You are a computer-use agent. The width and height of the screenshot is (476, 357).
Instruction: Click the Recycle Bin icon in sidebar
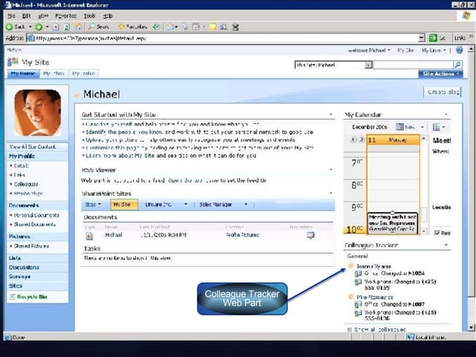[x=13, y=297]
